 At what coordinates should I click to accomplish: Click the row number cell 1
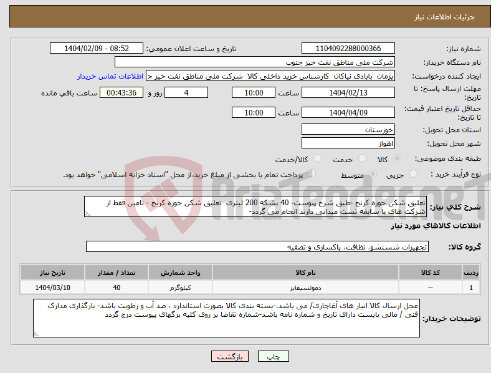tap(471, 288)
